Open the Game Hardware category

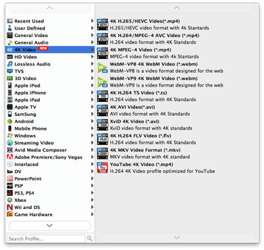[x=50, y=214]
